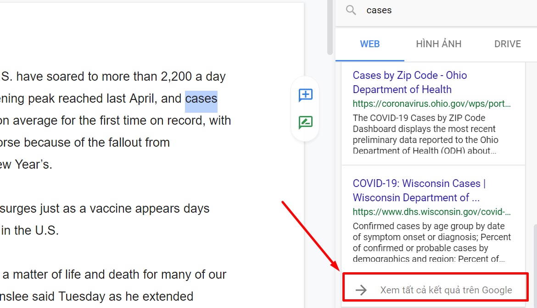This screenshot has width=537, height=308.
Task: Click the word "vaccine" in the document
Action: [110, 209]
